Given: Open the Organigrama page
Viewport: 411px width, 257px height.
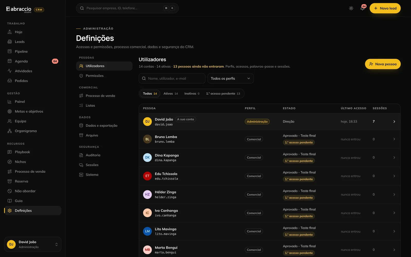Looking at the screenshot, I should 33,131.
